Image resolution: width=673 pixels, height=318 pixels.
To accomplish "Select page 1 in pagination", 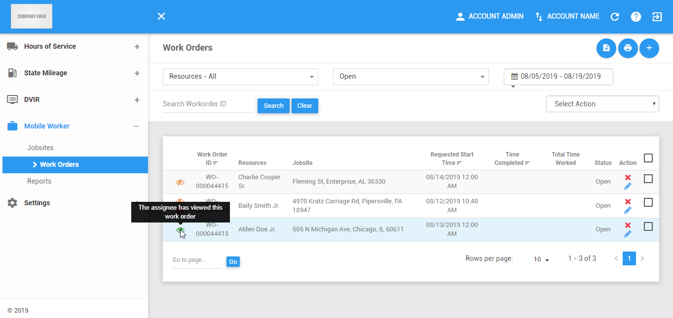I will (x=629, y=258).
